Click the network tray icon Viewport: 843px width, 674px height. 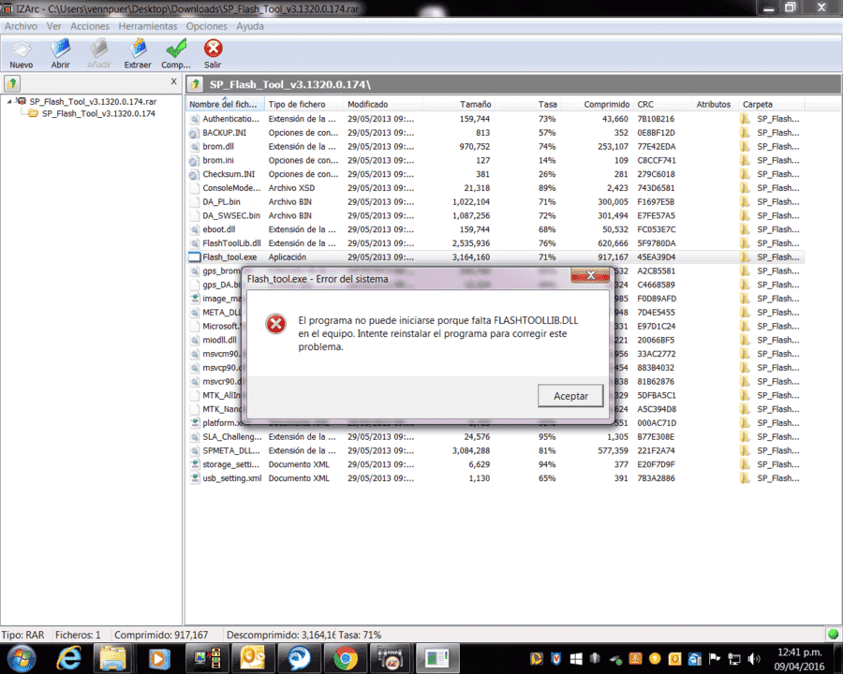tap(733, 658)
